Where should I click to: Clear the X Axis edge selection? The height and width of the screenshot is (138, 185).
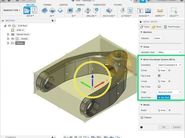pos(169,81)
